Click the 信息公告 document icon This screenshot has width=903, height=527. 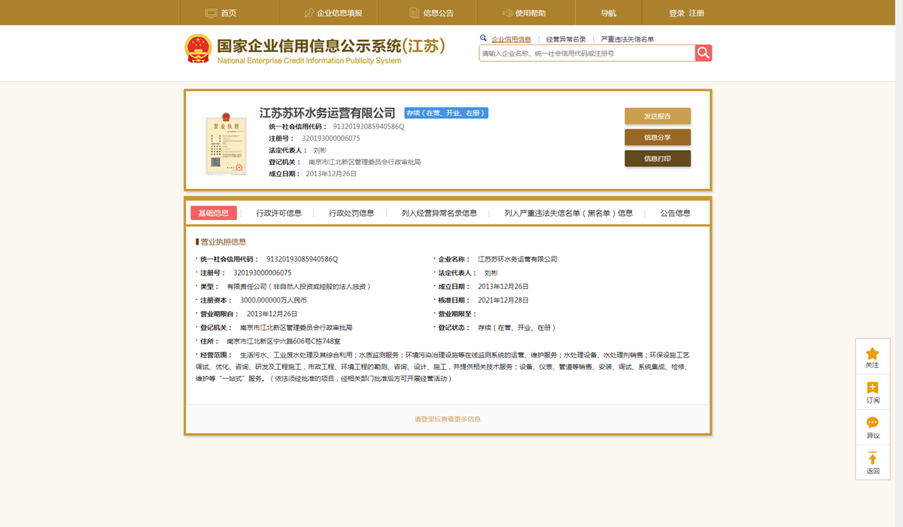click(414, 13)
